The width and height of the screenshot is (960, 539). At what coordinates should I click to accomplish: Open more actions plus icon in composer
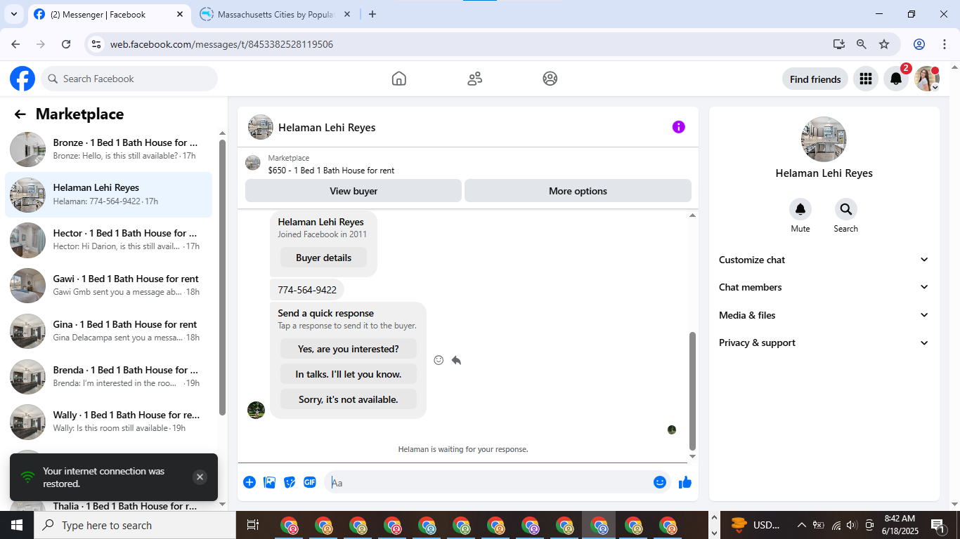tap(249, 482)
